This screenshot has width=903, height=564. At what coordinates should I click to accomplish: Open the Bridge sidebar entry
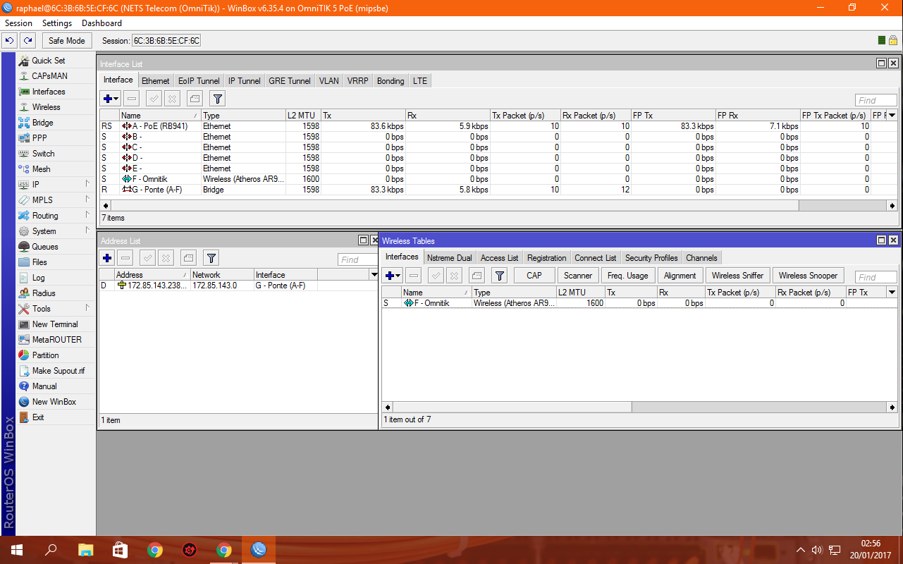click(42, 123)
